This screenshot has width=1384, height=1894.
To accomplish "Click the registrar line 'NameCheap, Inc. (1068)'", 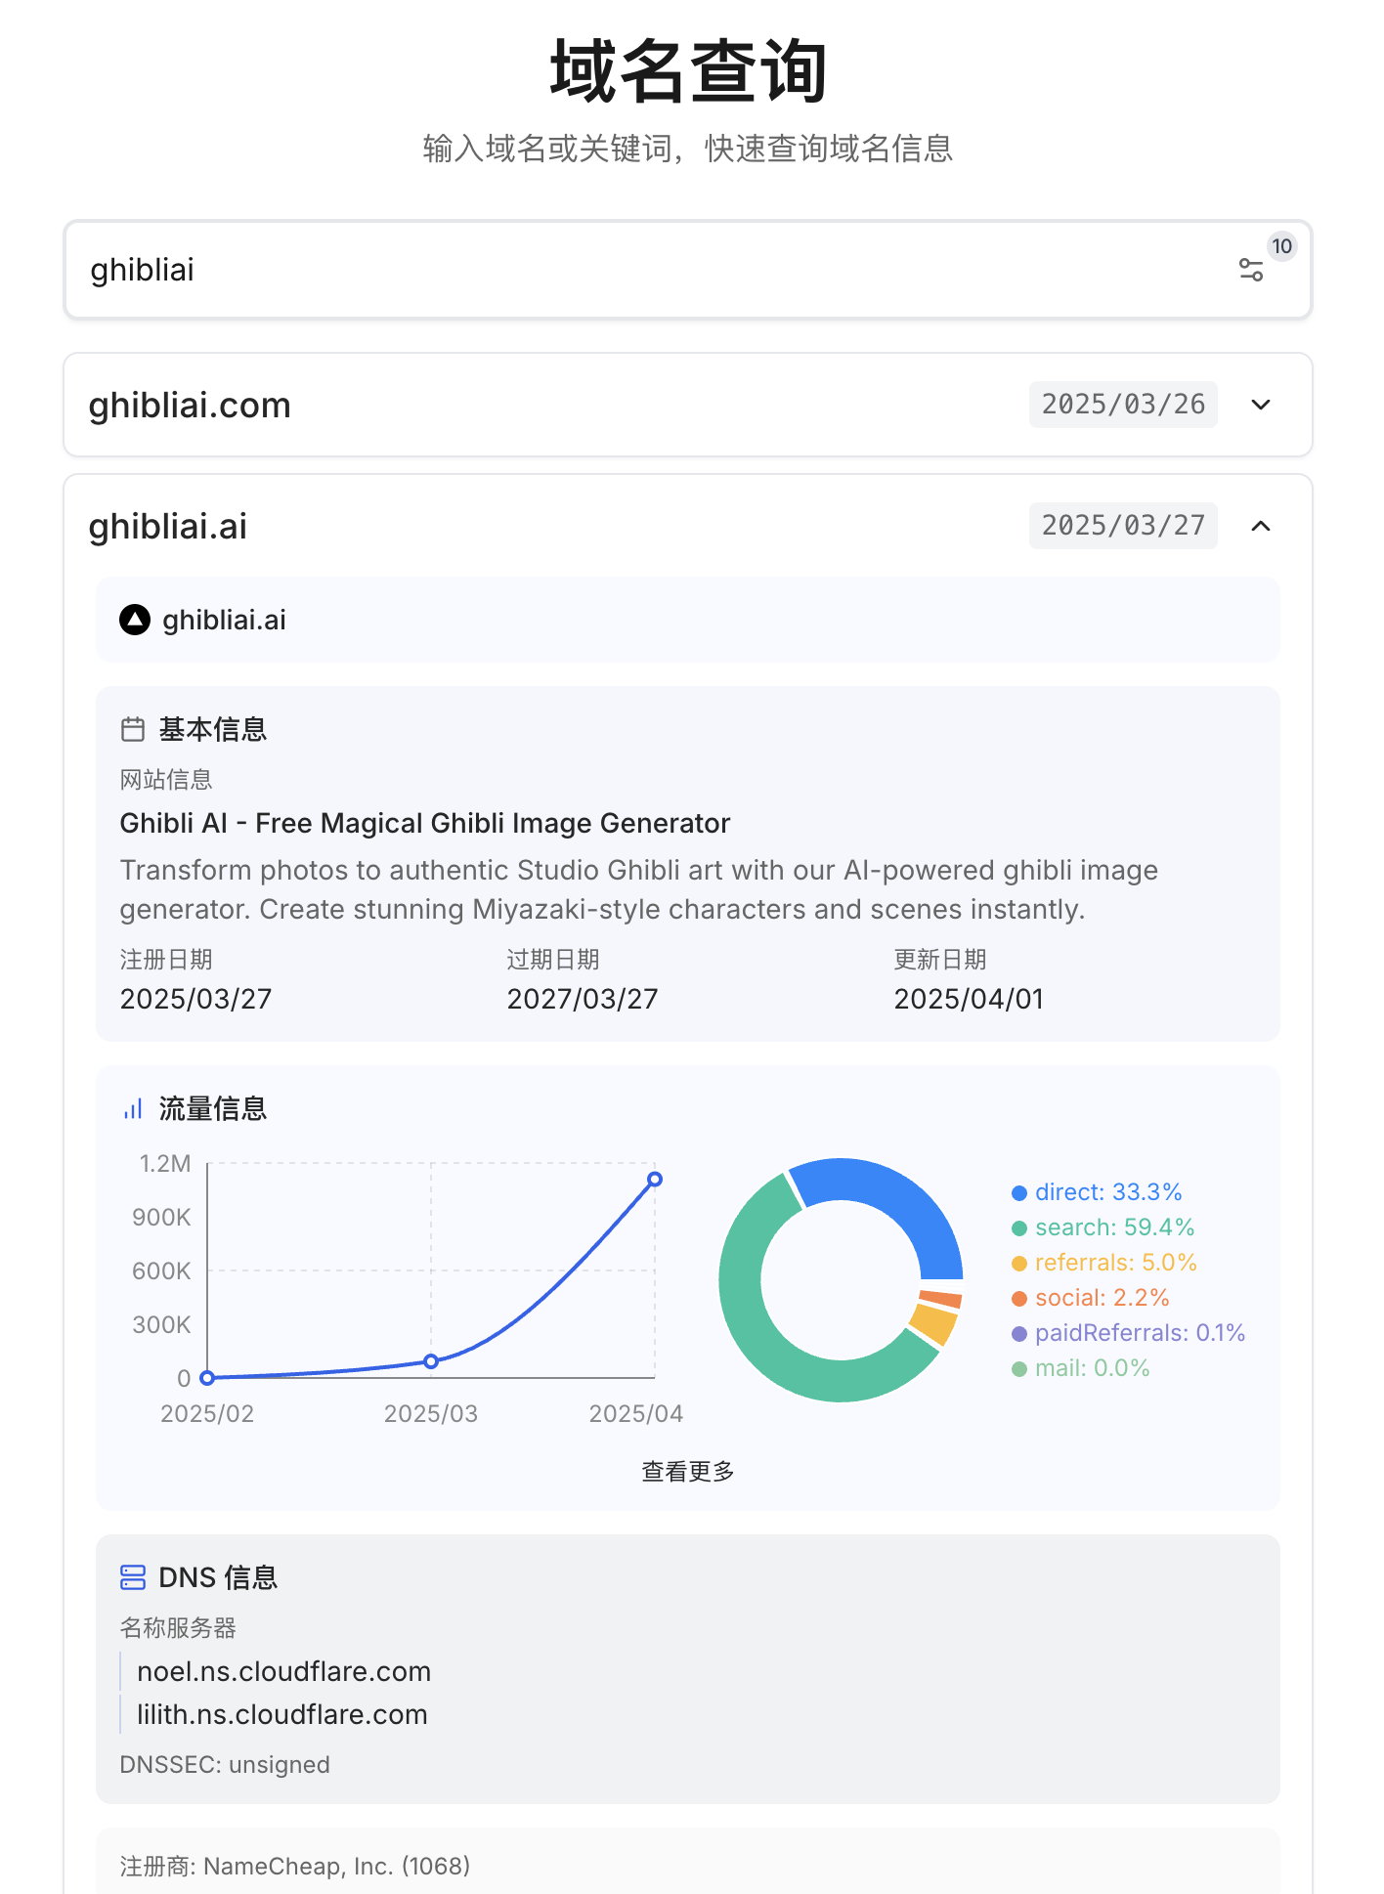I will pos(295,1867).
